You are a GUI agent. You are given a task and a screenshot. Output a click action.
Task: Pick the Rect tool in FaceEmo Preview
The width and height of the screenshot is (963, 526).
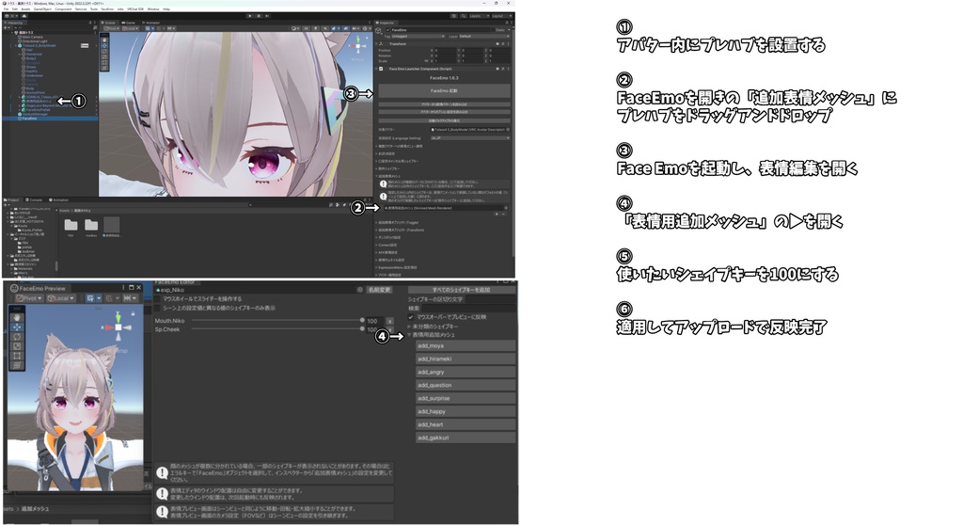click(x=17, y=356)
